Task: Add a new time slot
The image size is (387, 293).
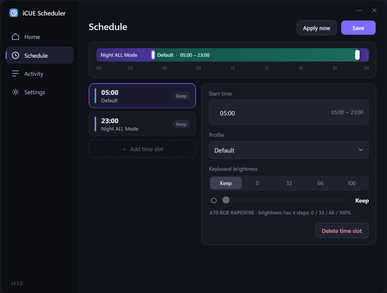Action: click(142, 149)
